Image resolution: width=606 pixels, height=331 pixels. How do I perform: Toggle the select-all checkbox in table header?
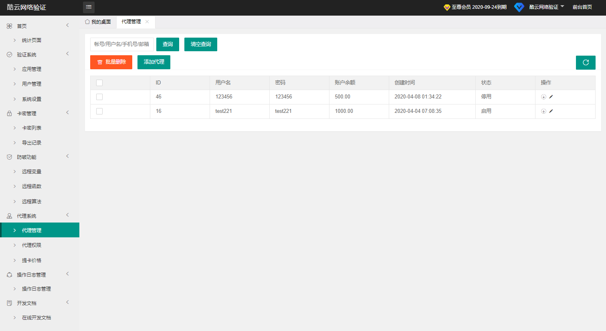99,83
